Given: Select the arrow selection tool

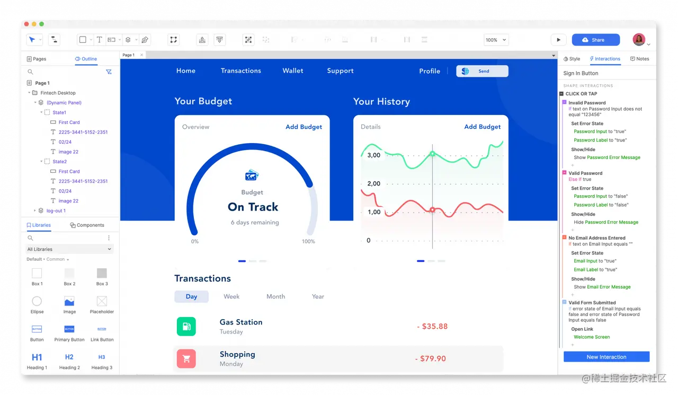Looking at the screenshot, I should coord(32,40).
